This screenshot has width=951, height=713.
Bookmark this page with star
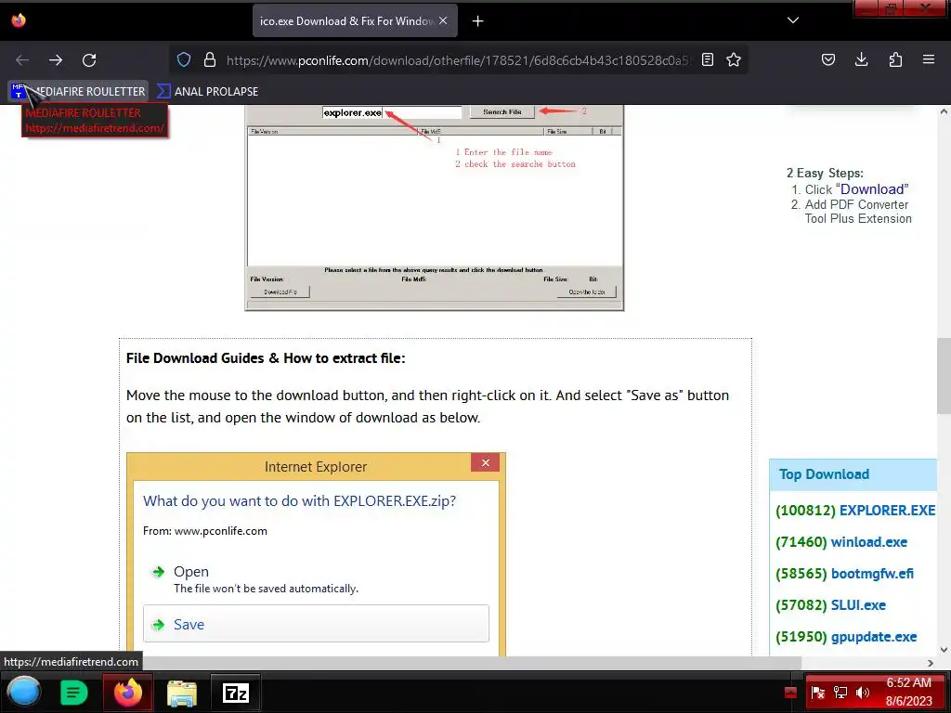734,59
